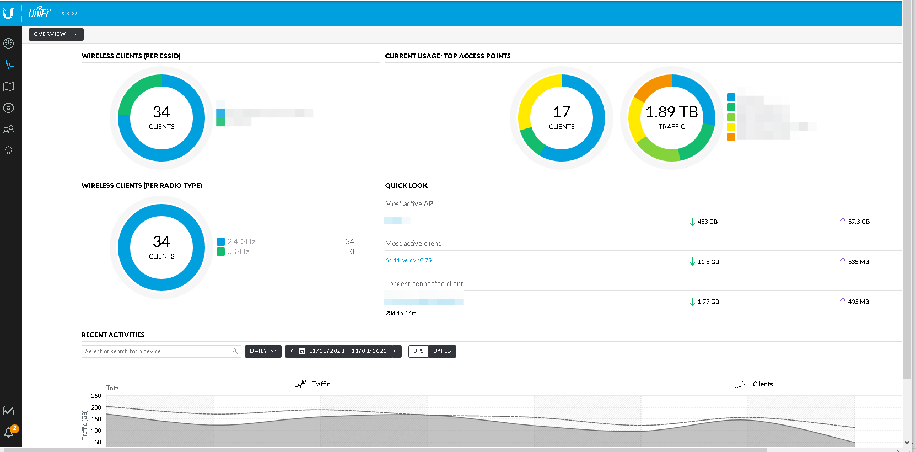Image resolution: width=916 pixels, height=452 pixels.
Task: Click the 1.89 TB traffic donut chart
Action: [x=672, y=118]
